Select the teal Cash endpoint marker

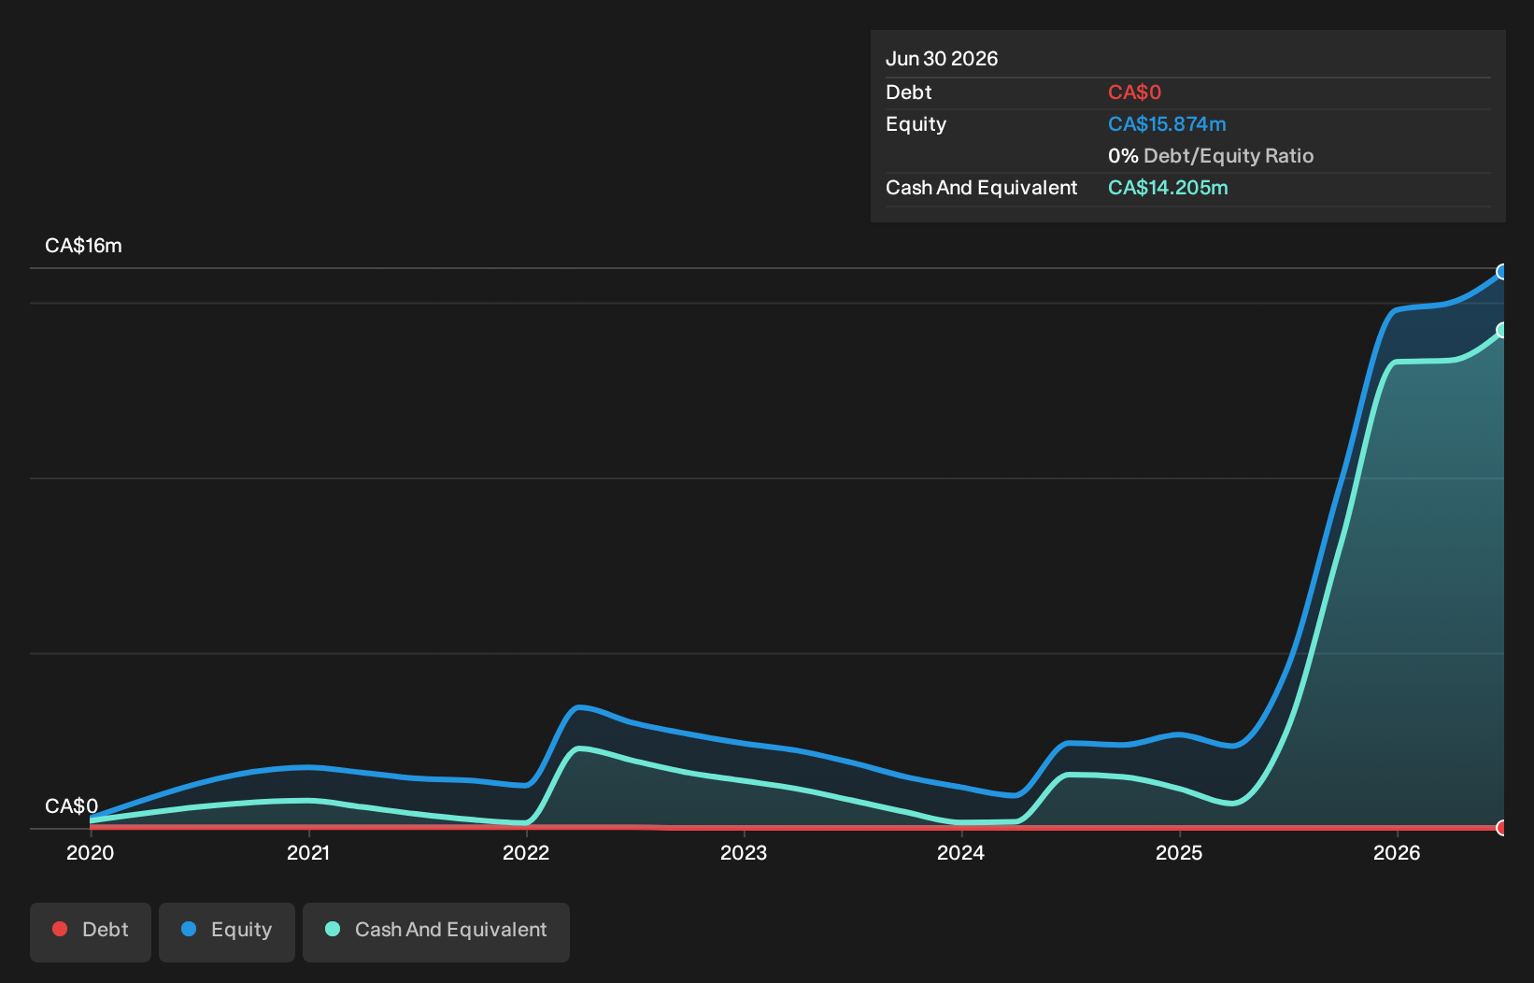1502,330
